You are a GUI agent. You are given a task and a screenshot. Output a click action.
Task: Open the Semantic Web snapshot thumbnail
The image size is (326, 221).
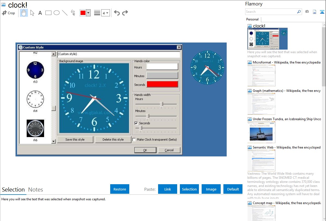pos(261,161)
